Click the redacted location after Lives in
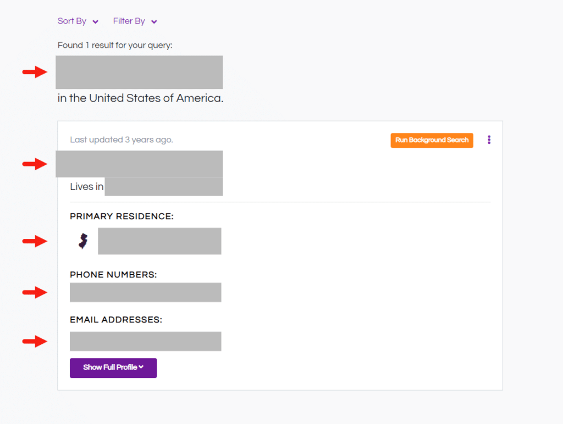 pyautogui.click(x=164, y=187)
